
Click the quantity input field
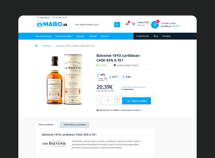point(108,101)
